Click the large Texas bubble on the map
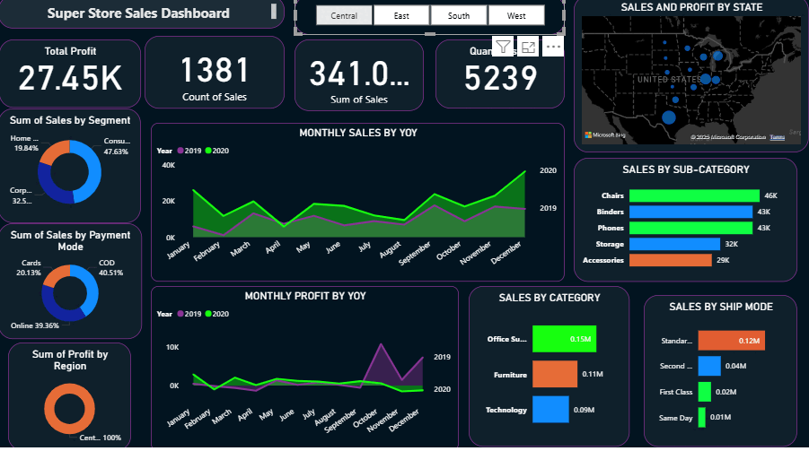809x451 pixels. tap(669, 117)
